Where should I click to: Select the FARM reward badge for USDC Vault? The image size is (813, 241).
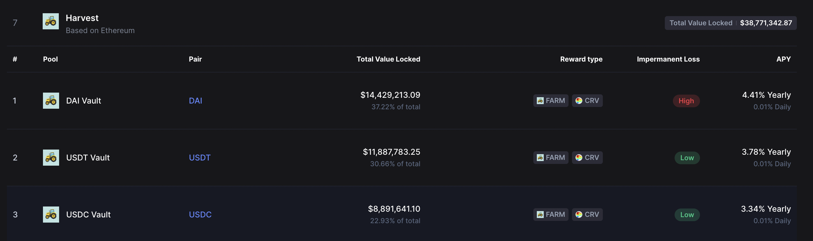(551, 215)
